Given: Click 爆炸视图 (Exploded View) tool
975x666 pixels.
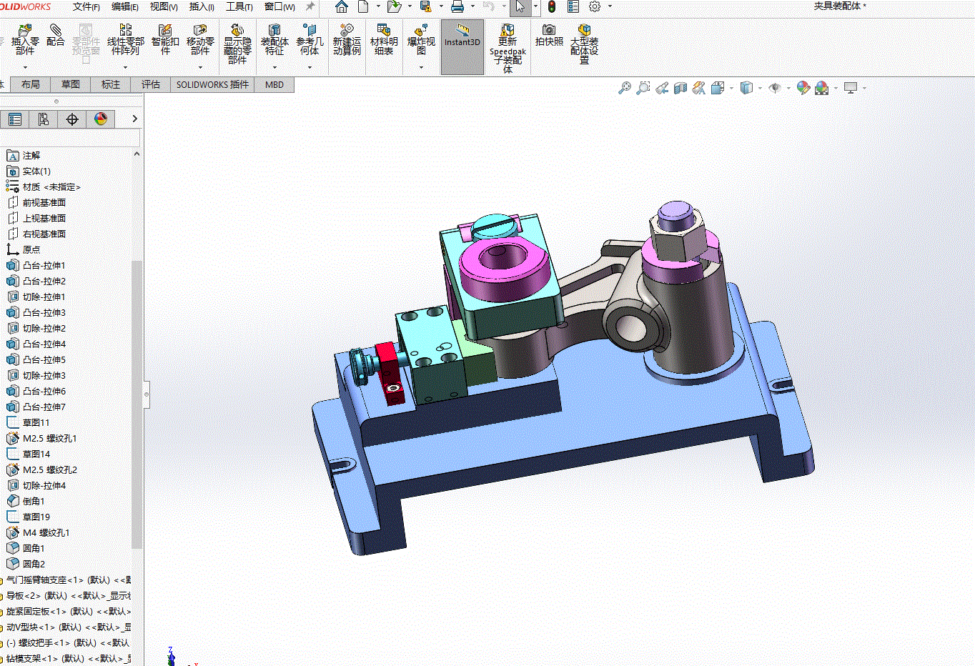Looking at the screenshot, I should 421,39.
